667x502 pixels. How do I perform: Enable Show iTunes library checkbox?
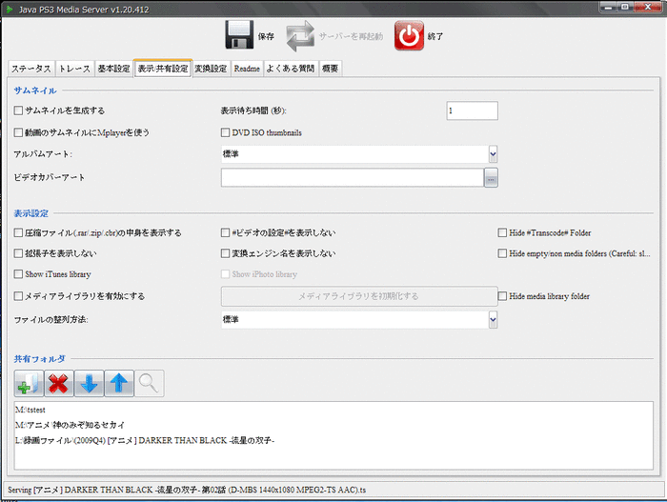[x=18, y=274]
